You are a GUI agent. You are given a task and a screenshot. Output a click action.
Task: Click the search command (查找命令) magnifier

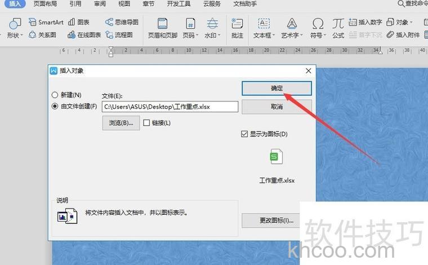(x=401, y=3)
